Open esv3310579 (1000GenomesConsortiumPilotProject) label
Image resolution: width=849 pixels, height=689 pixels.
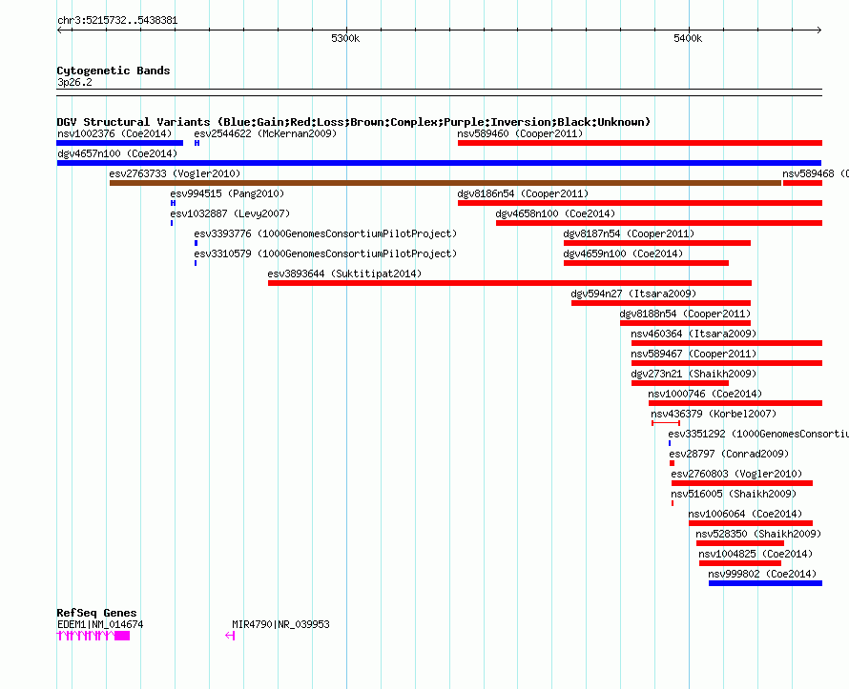click(x=325, y=253)
